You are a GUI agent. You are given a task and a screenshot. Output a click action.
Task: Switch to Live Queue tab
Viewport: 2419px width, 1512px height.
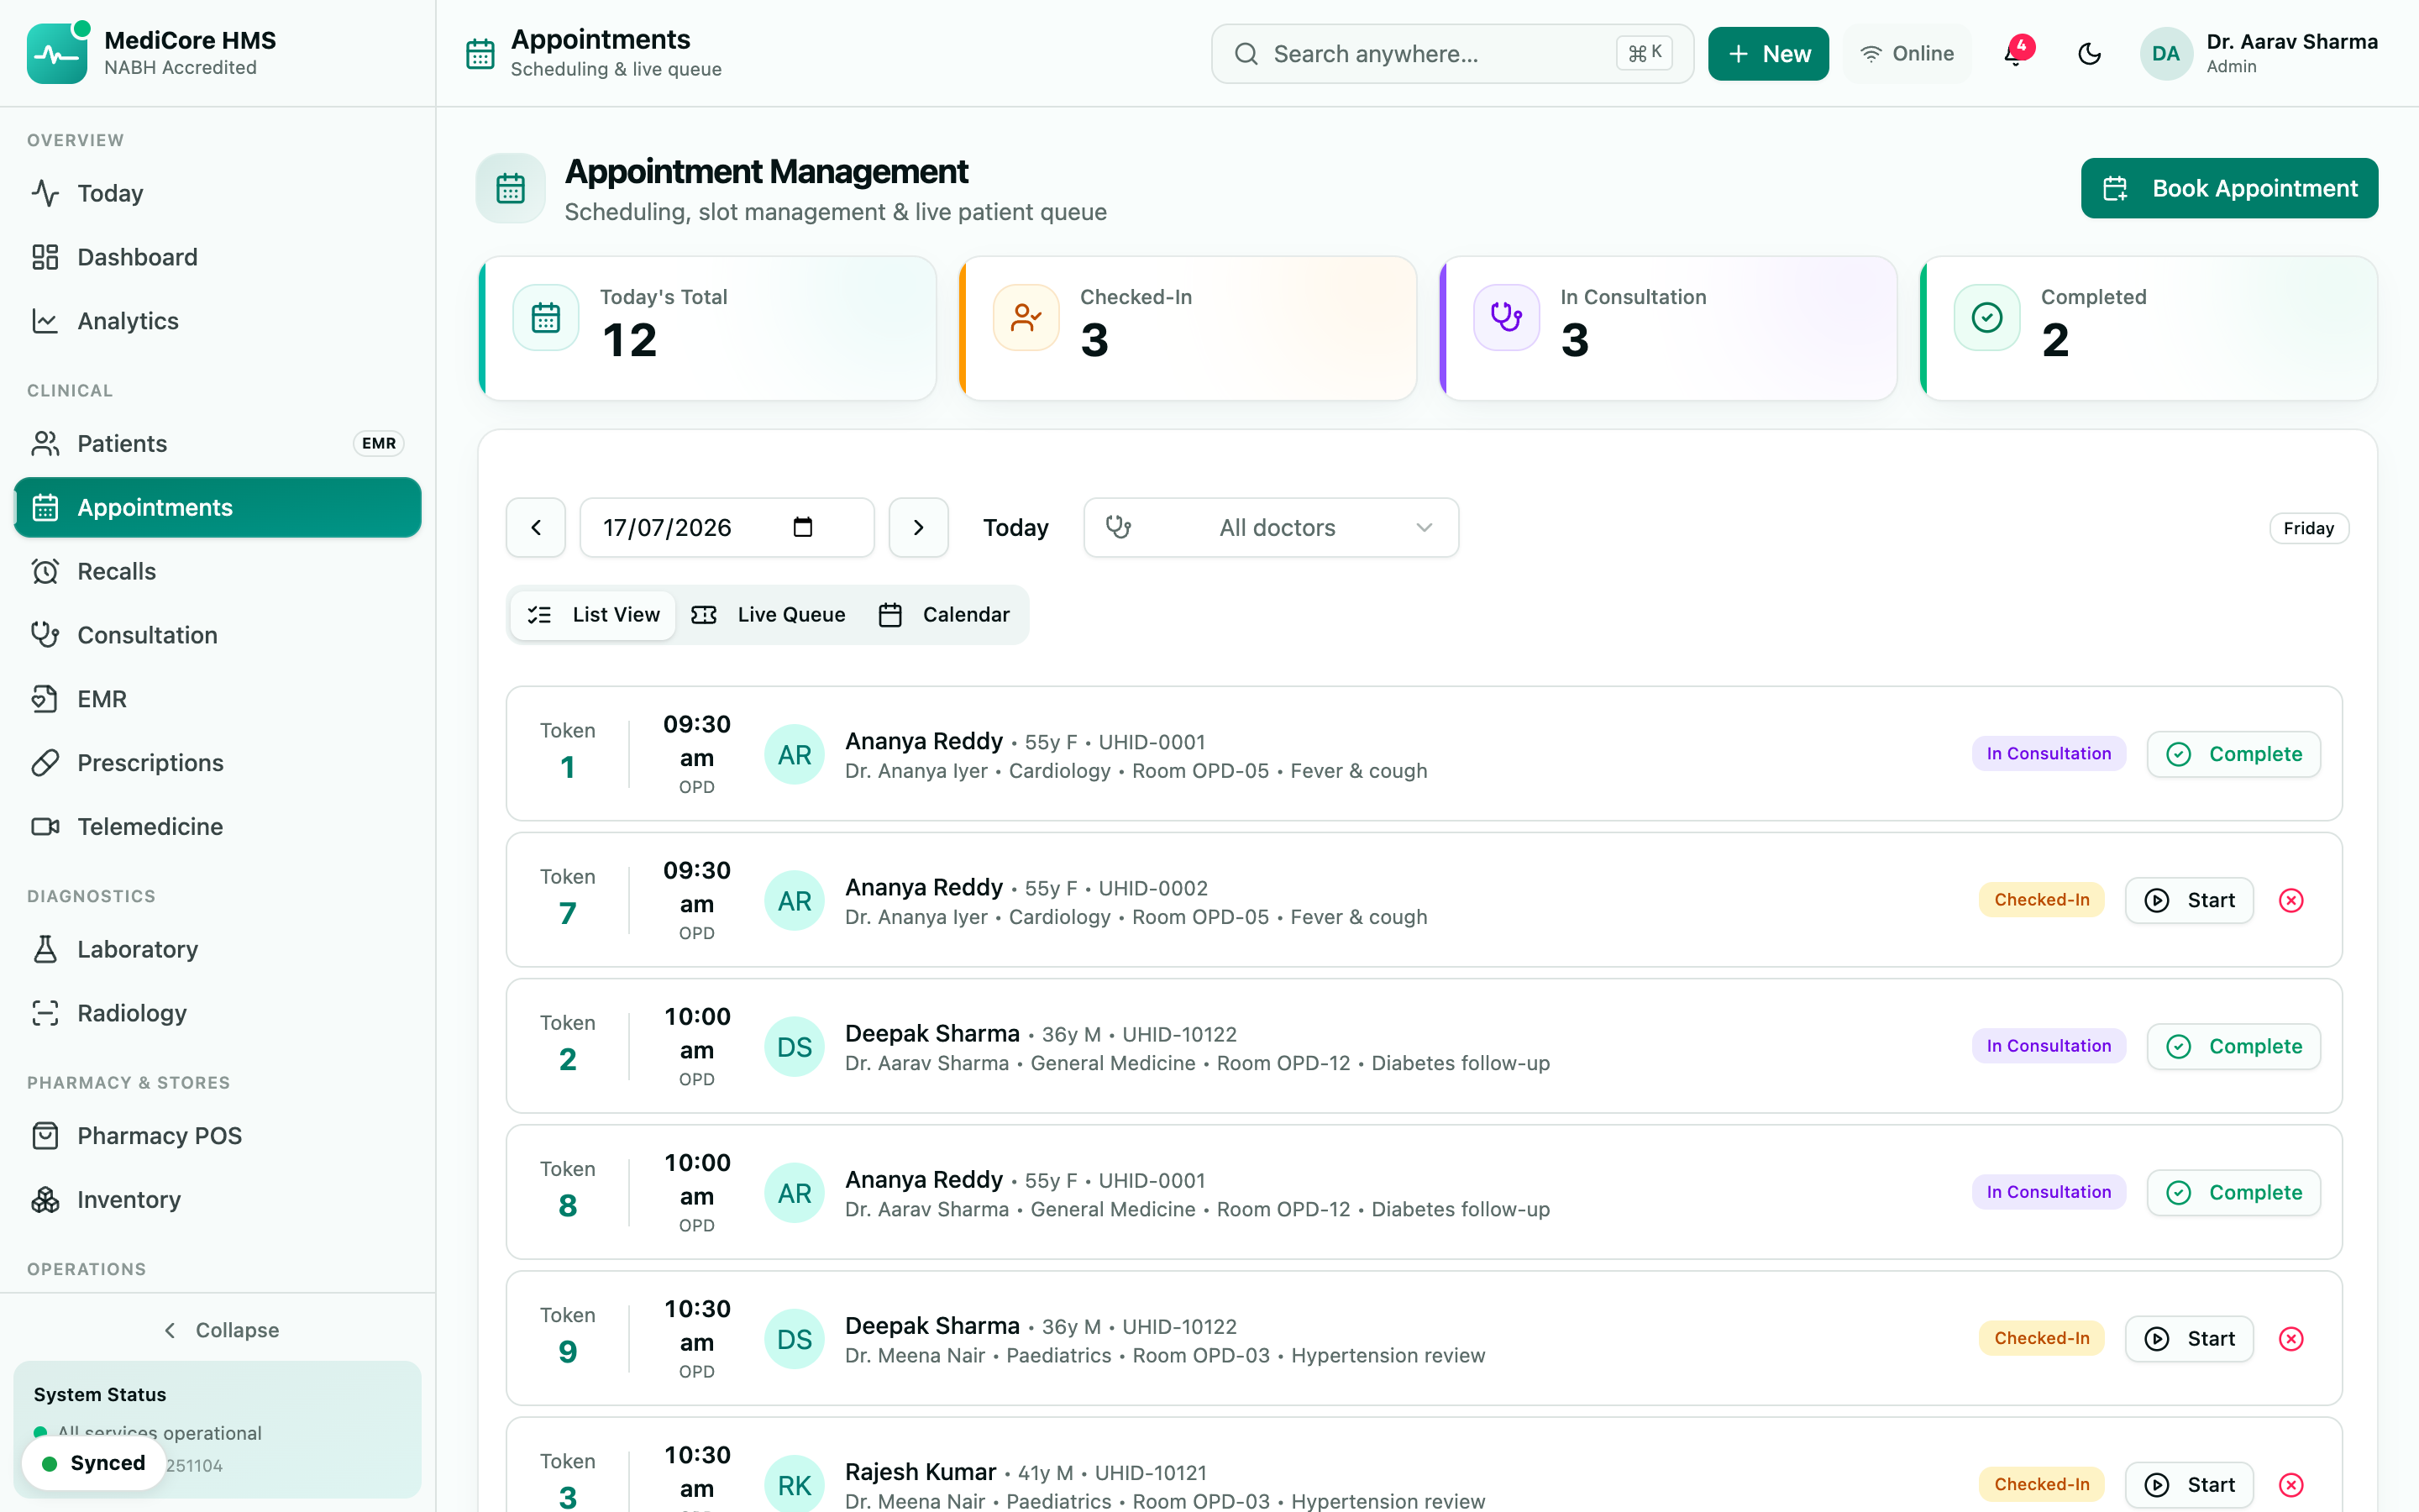point(769,614)
